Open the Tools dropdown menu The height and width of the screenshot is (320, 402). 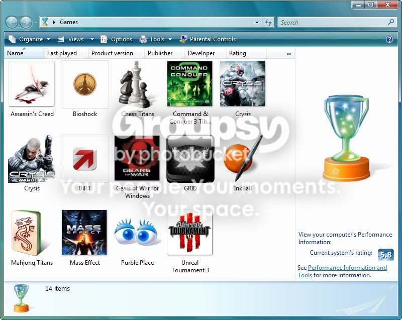click(x=155, y=39)
